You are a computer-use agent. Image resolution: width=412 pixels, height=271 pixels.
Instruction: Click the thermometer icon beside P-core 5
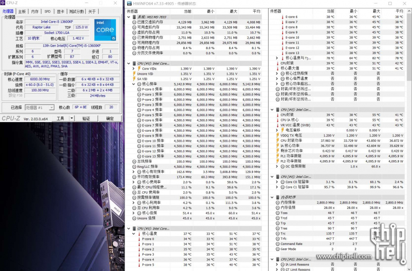point(139,265)
